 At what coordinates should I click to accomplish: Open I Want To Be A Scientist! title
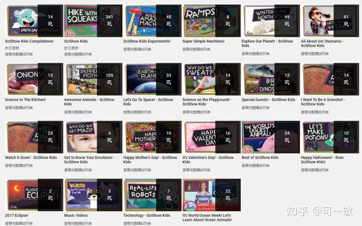click(x=323, y=102)
